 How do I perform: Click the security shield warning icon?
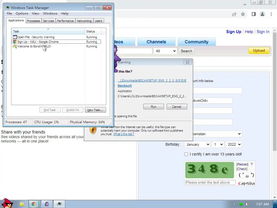93,130
